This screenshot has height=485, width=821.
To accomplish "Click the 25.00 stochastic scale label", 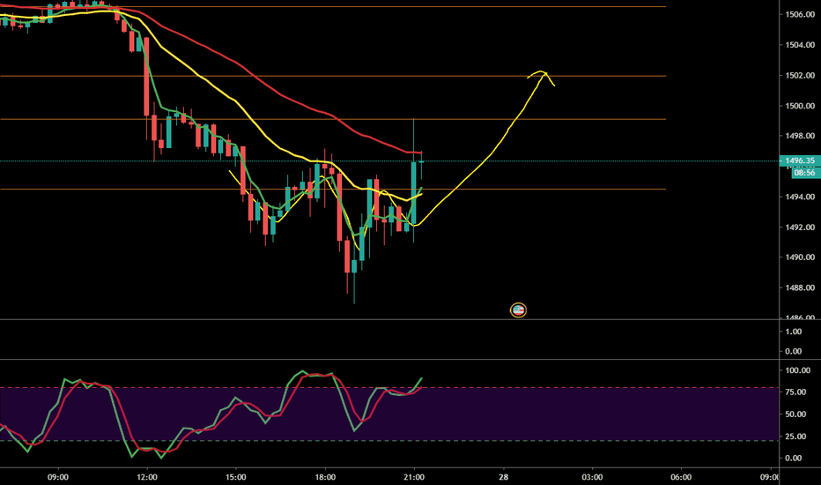I will (795, 436).
